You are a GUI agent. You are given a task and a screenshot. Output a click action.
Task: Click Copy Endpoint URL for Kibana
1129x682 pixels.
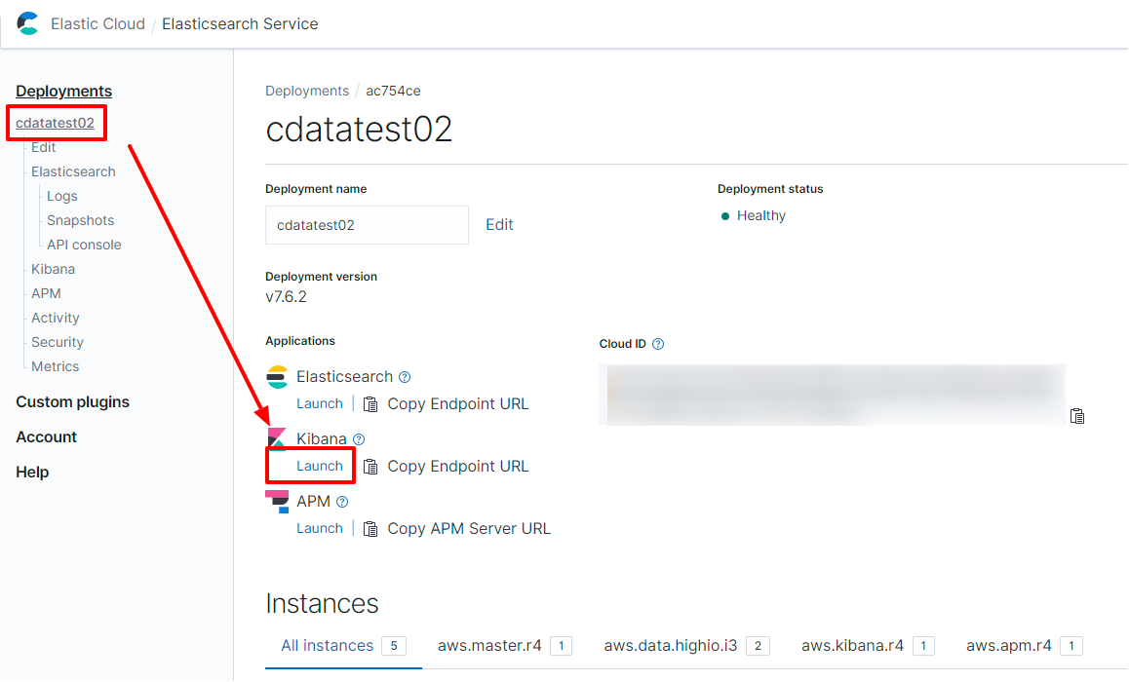pos(458,466)
